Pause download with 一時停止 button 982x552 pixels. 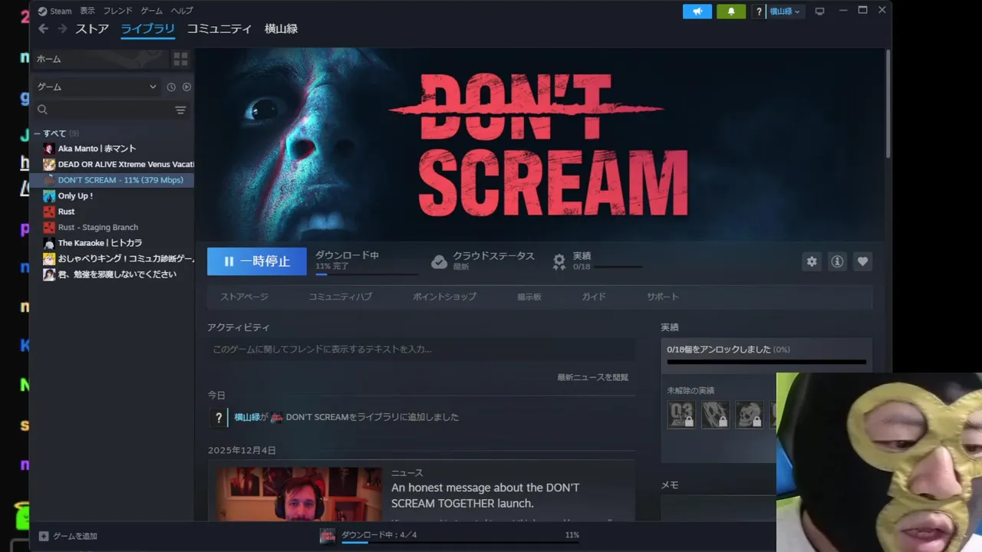(256, 261)
